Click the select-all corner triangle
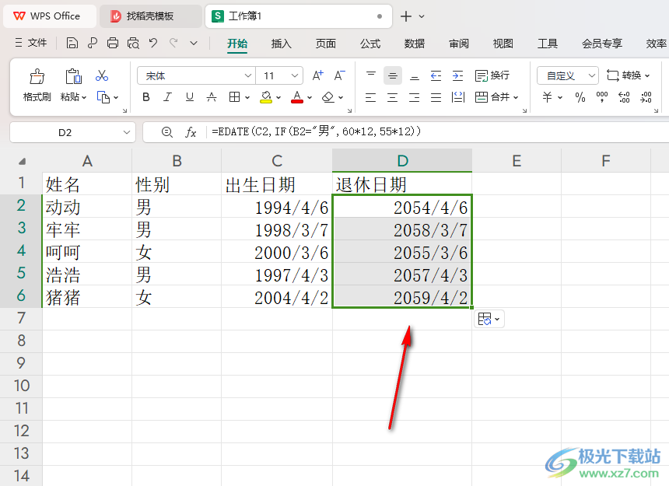Viewport: 669px width, 486px height. point(22,161)
